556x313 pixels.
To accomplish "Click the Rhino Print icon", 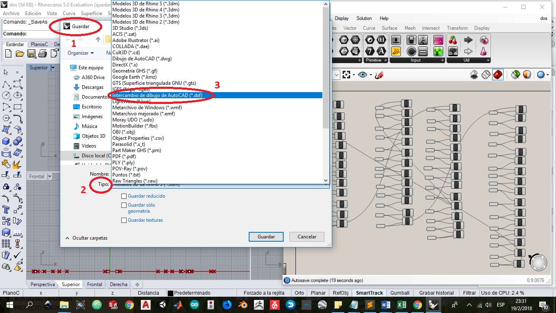I will point(43,53).
